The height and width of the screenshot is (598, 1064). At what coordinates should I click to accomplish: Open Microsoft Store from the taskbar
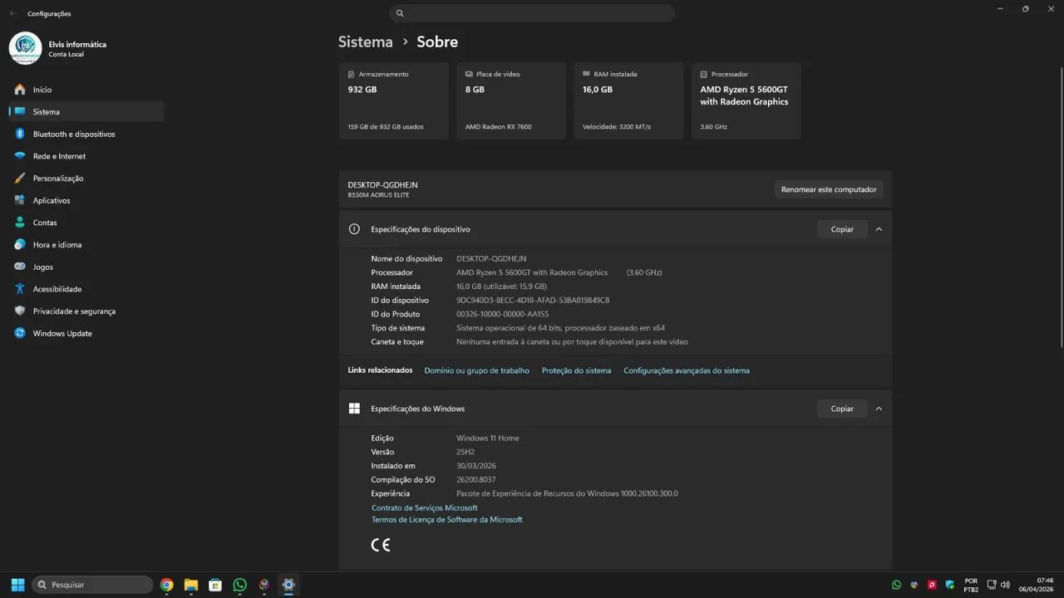pos(215,585)
